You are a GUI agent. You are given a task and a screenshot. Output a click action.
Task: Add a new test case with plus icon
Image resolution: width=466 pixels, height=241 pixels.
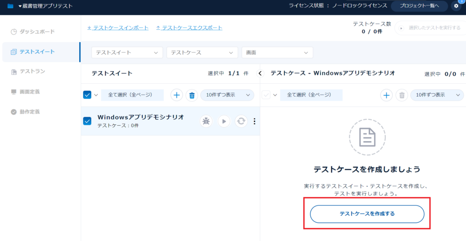pyautogui.click(x=386, y=95)
